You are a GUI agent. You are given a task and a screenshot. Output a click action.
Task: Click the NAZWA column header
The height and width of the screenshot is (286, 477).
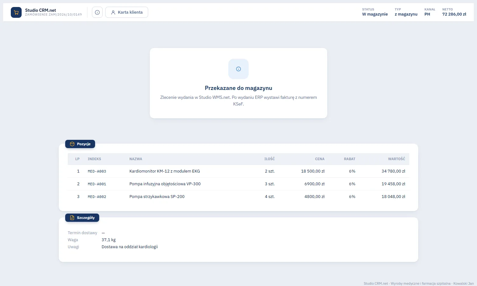pyautogui.click(x=136, y=159)
